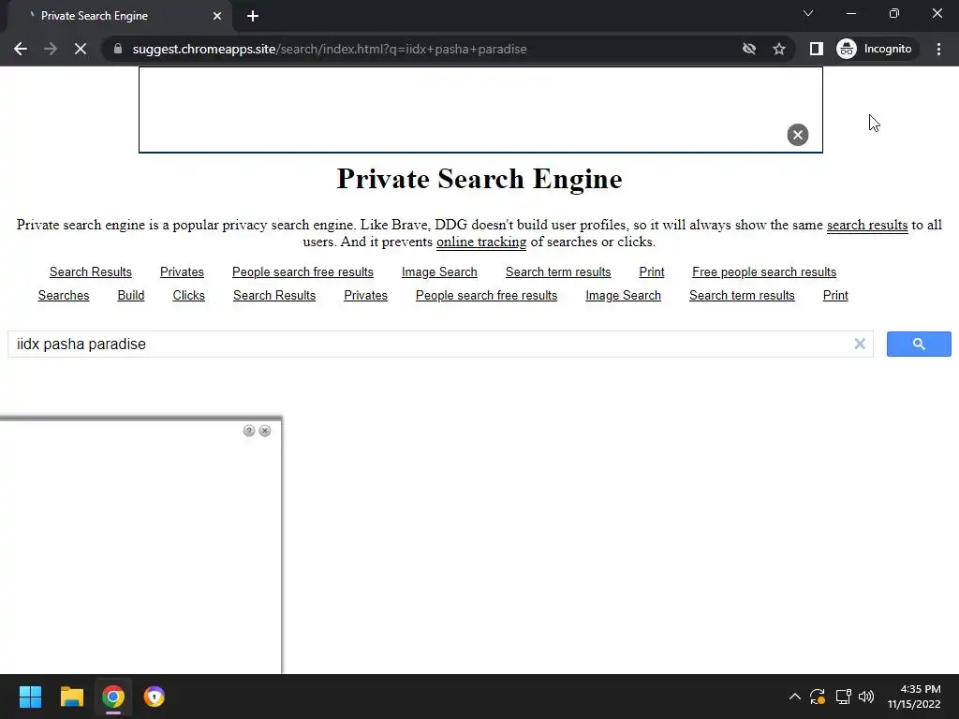Clear the search box text
The image size is (959, 719).
click(860, 345)
